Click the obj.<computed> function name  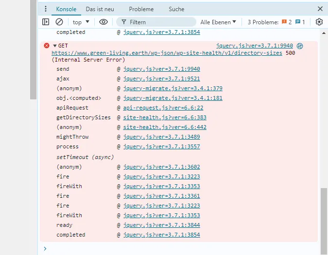coord(79,98)
